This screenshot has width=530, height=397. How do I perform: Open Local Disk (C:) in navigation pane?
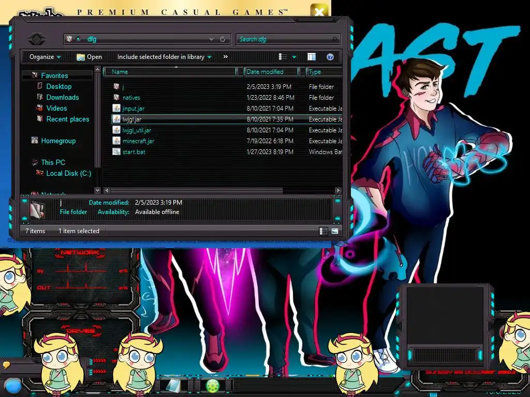69,173
